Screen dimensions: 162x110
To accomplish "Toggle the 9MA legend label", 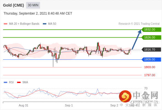I will [25, 82].
